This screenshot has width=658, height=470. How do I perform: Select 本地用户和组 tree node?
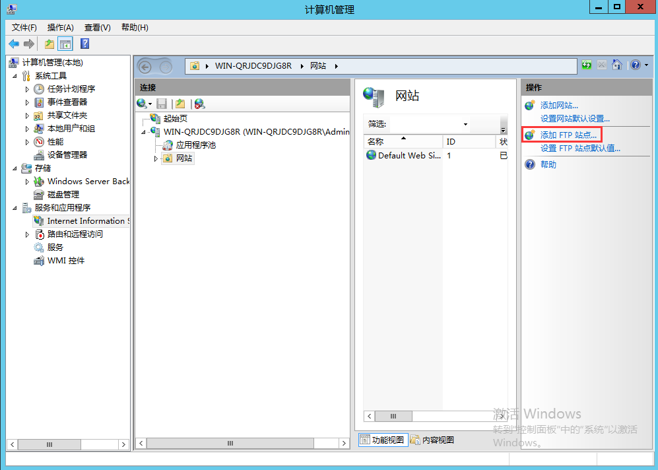point(71,129)
